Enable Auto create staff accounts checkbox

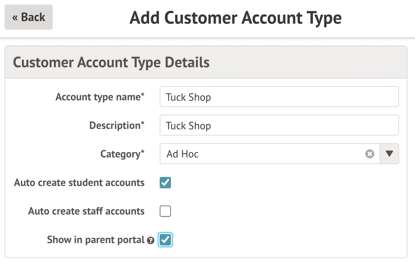pyautogui.click(x=165, y=211)
